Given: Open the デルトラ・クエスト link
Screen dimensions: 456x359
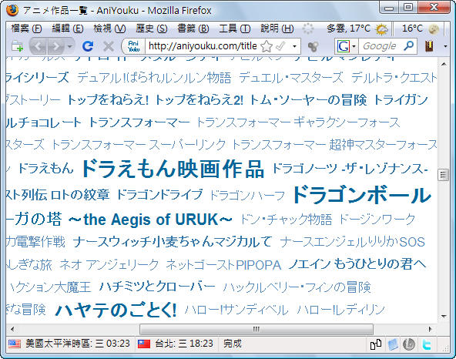Looking at the screenshot, I should 394,78.
